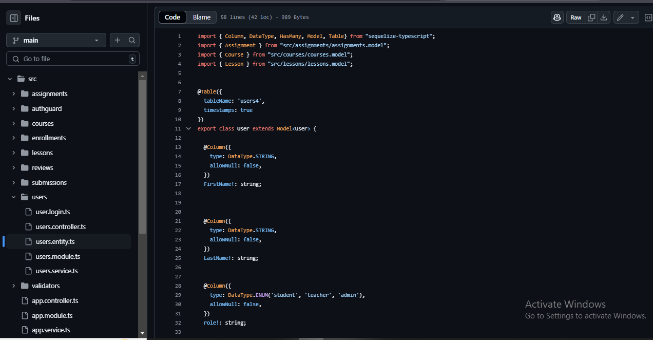This screenshot has width=653, height=340.
Task: Open app.module.ts in file tree
Action: point(52,316)
